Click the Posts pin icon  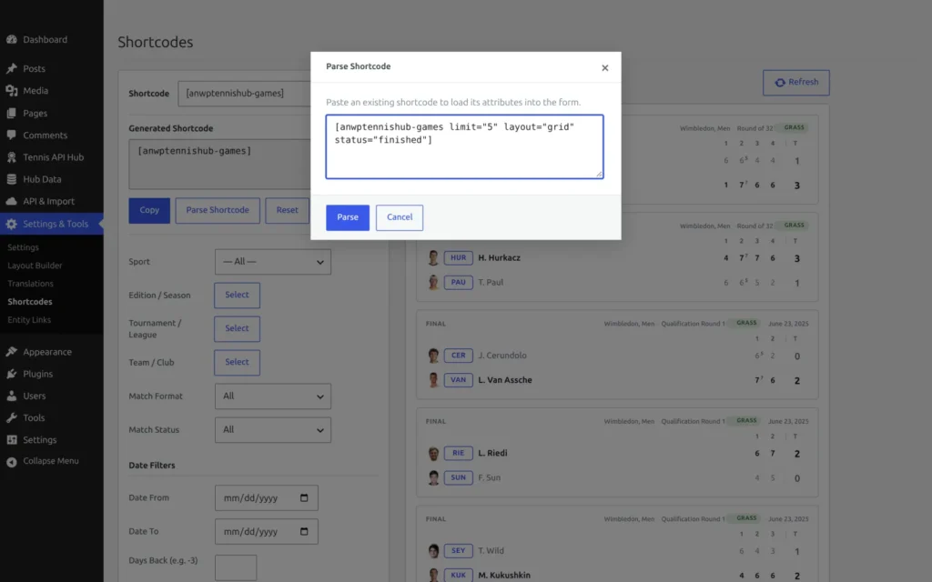(x=11, y=69)
